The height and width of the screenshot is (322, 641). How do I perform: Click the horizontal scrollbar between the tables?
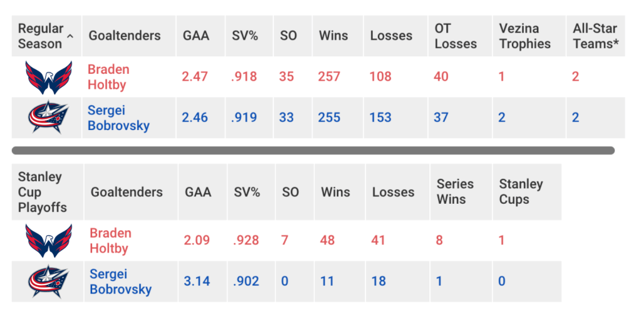click(313, 151)
